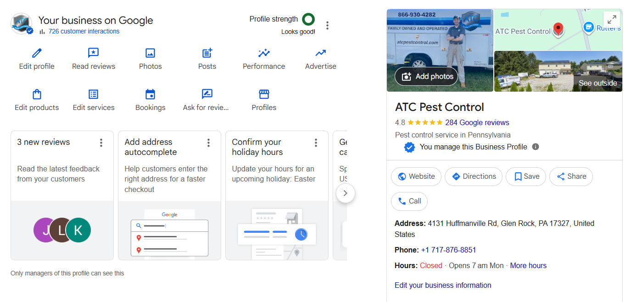631x302 pixels.
Task: Click the Closed hours status text
Action: [x=431, y=265]
